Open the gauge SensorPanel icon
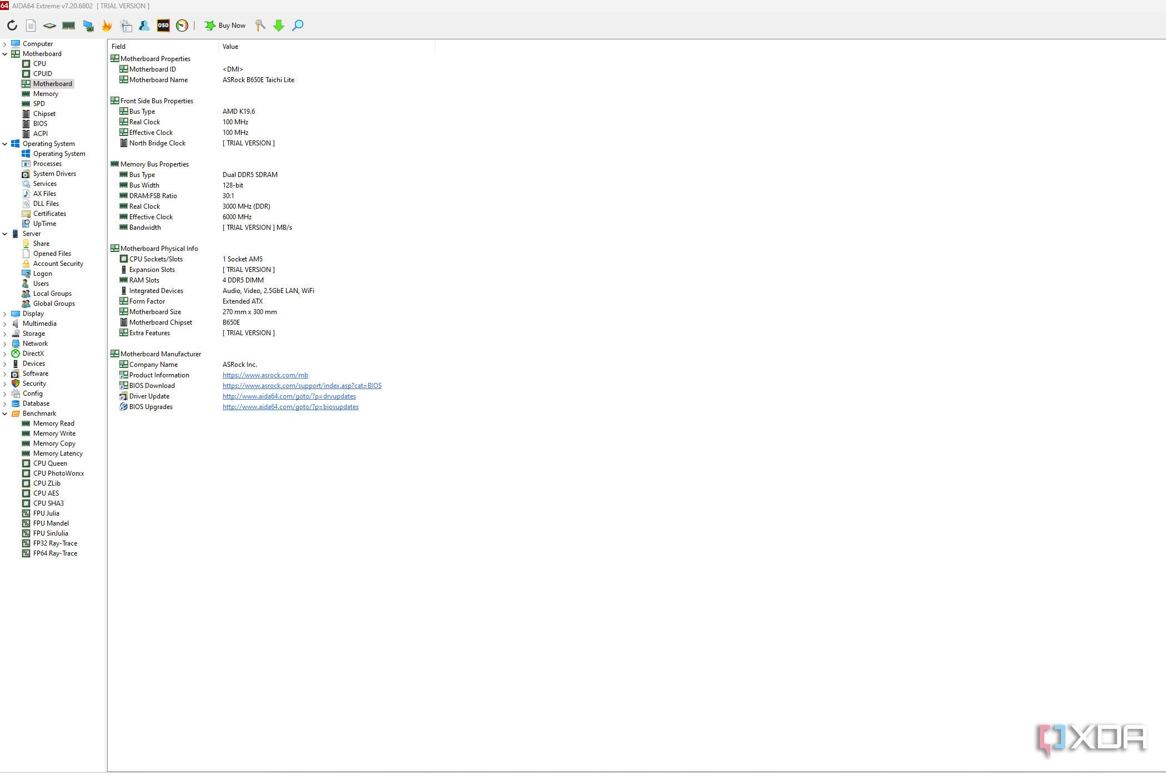 (x=182, y=26)
